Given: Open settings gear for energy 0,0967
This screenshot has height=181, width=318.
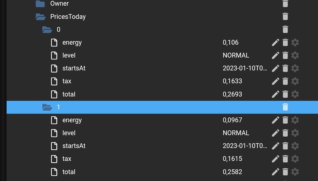Looking at the screenshot, I should pyautogui.click(x=295, y=120).
